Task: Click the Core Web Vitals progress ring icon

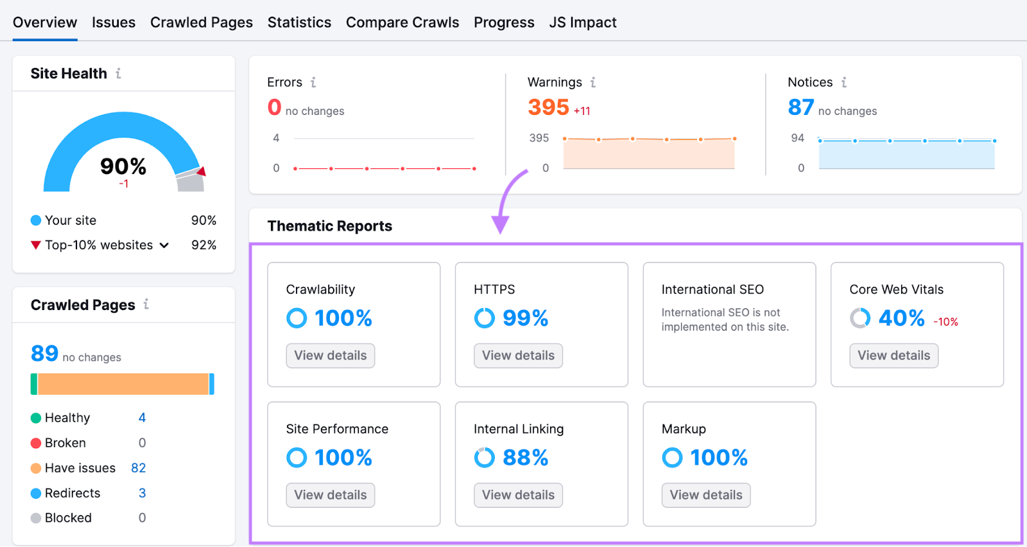Action: pyautogui.click(x=860, y=318)
